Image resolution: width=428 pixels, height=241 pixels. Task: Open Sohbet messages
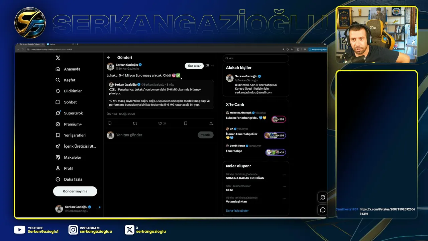(x=66, y=102)
